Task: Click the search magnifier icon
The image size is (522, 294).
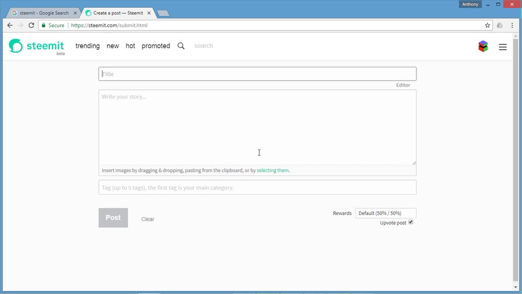Action: point(181,46)
